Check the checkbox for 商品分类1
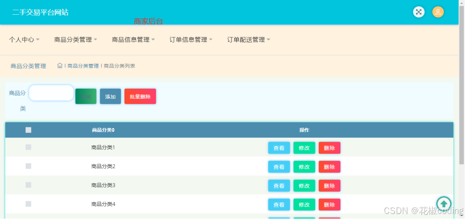 (x=29, y=147)
